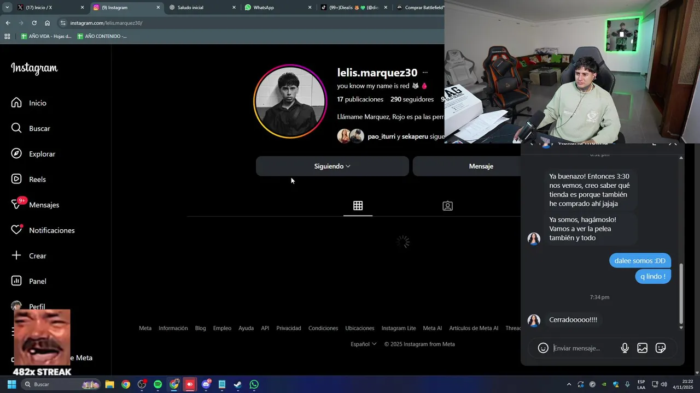Open Artículos de Meta AI footer link
This screenshot has width=700, height=393.
[x=474, y=328]
